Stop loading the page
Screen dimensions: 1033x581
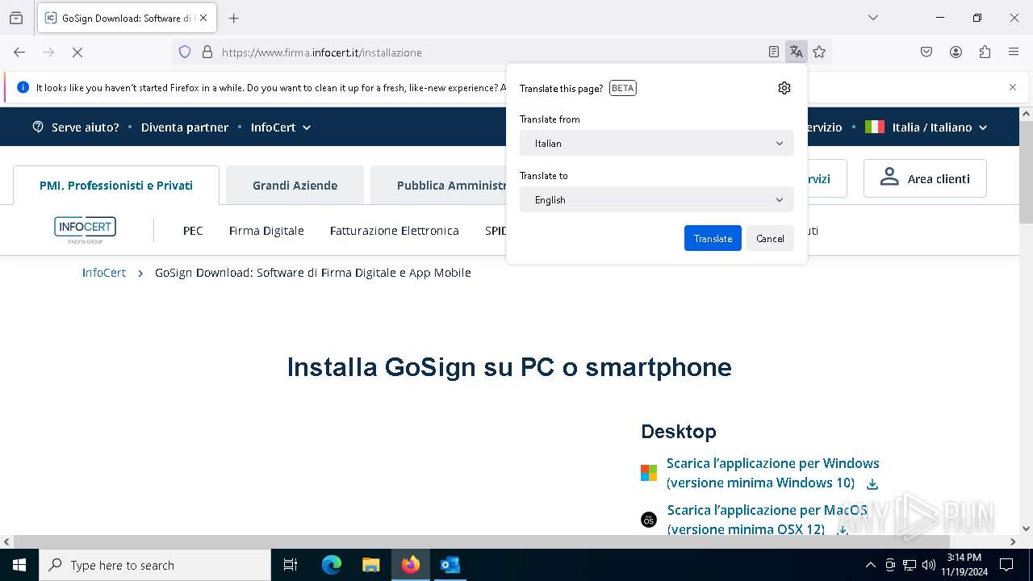coord(77,52)
